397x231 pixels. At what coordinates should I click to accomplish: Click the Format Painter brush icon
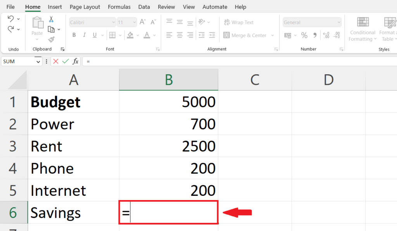(x=52, y=39)
